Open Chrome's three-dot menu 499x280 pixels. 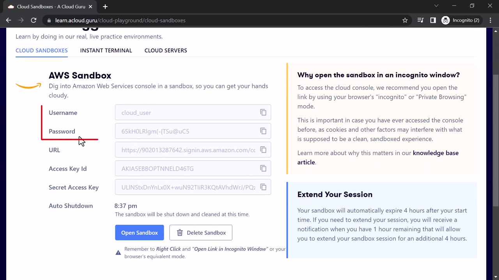tap(490, 20)
